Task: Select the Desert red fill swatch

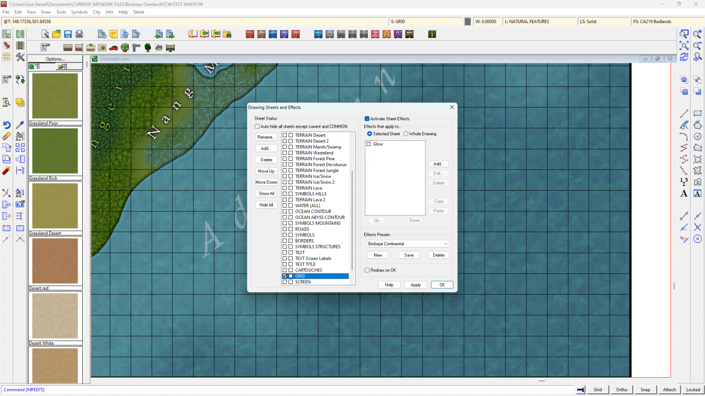Action: point(55,261)
